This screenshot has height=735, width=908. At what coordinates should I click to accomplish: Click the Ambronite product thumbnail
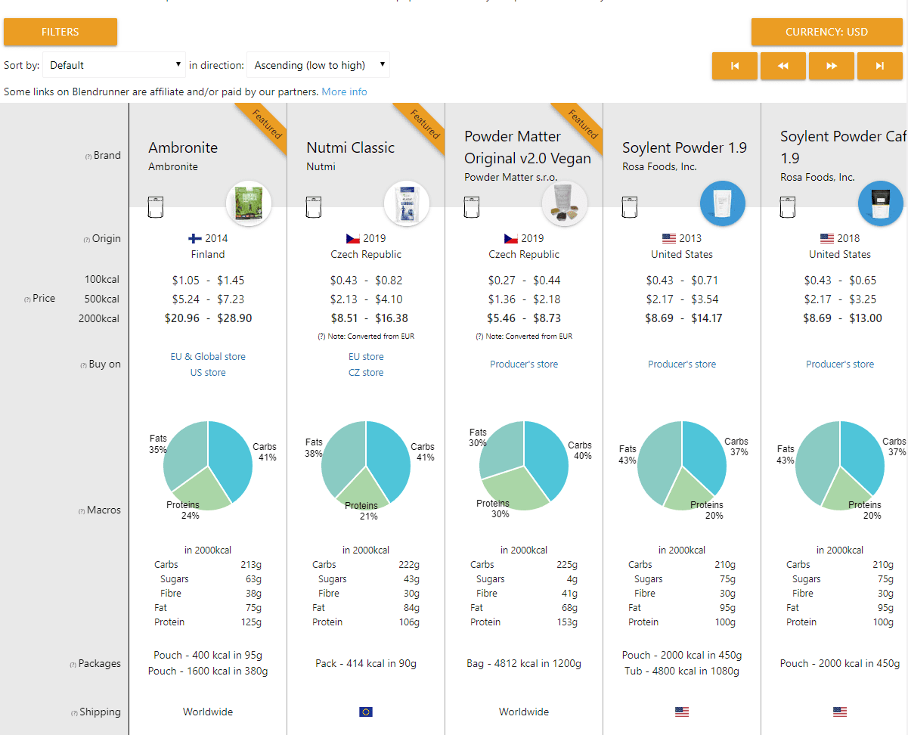click(x=249, y=203)
